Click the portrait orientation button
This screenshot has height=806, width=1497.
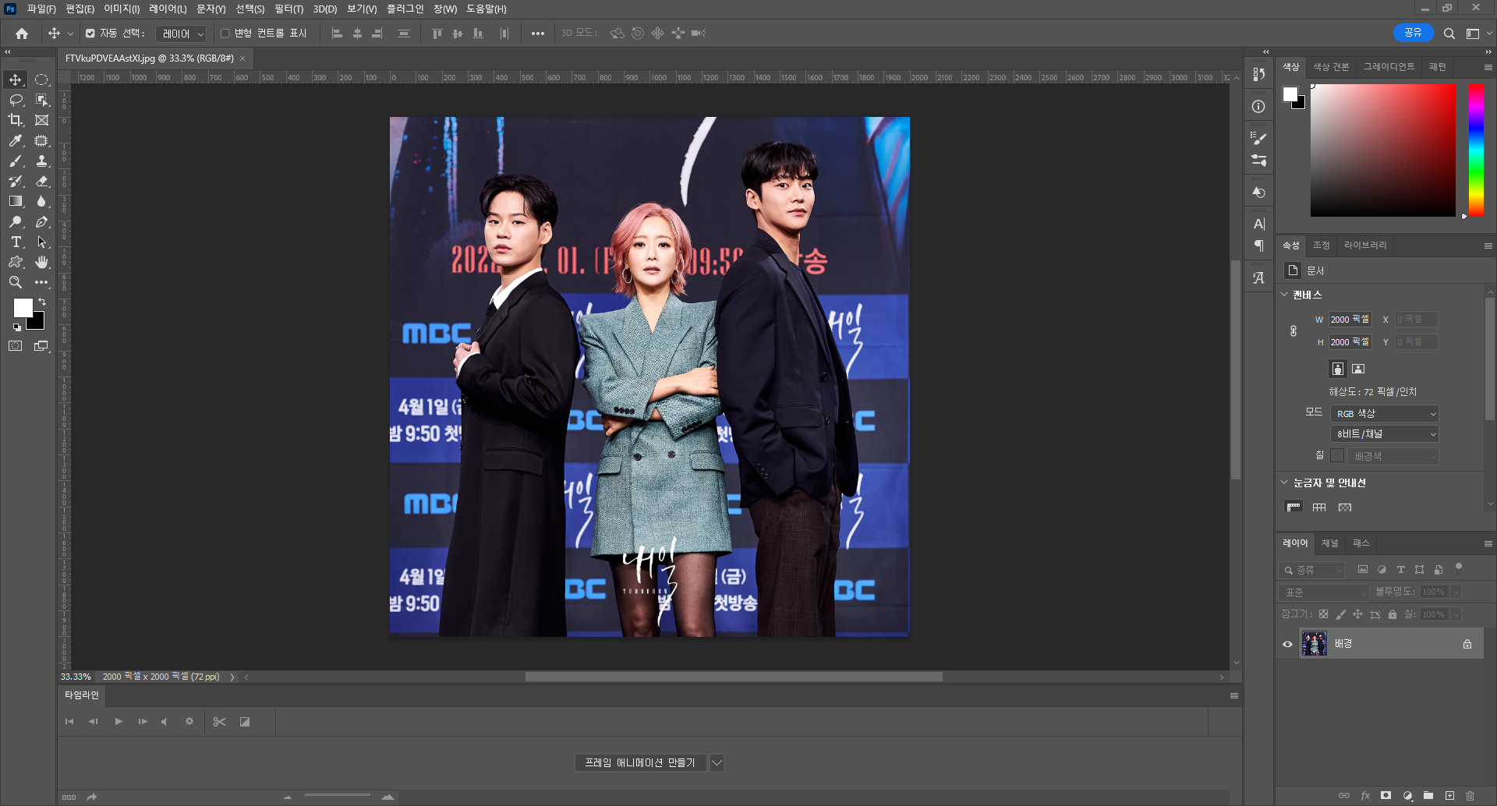tap(1338, 369)
